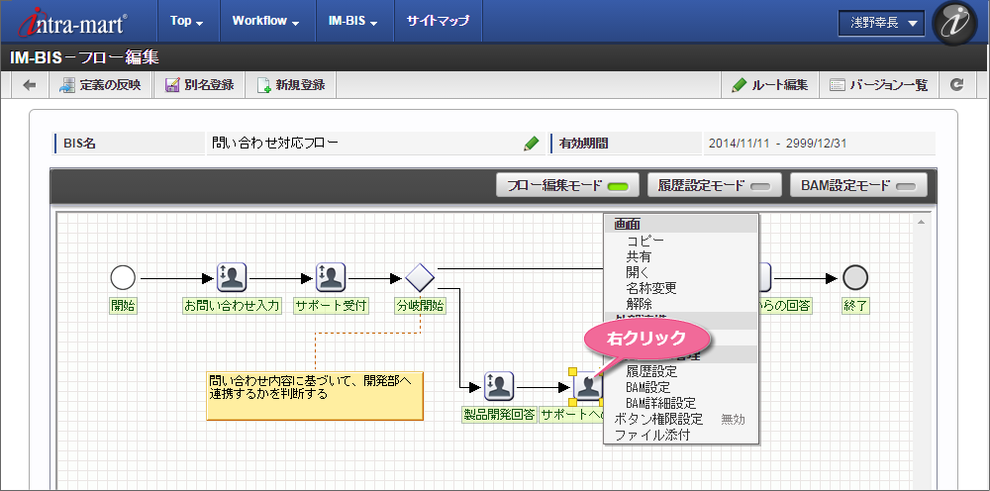Click the 新規登録 toolbar button
The height and width of the screenshot is (491, 990).
pyautogui.click(x=290, y=84)
